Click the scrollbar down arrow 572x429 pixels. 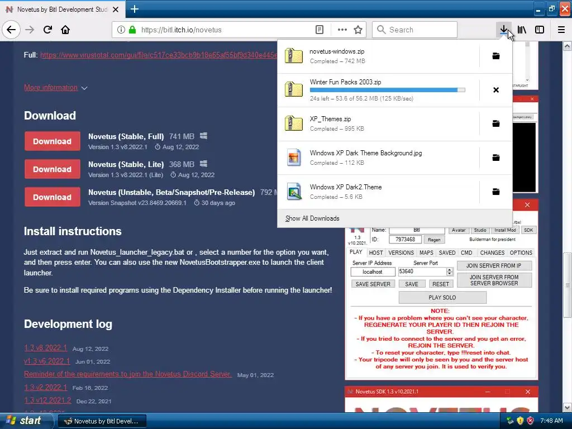pyautogui.click(x=568, y=407)
